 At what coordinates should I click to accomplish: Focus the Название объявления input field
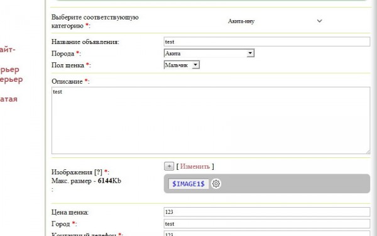point(267,42)
